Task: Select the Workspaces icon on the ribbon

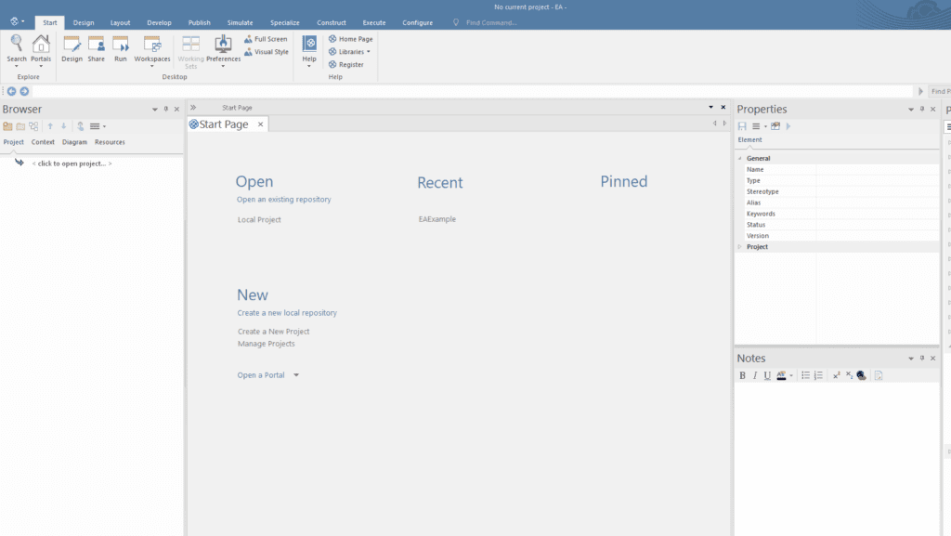Action: point(150,48)
